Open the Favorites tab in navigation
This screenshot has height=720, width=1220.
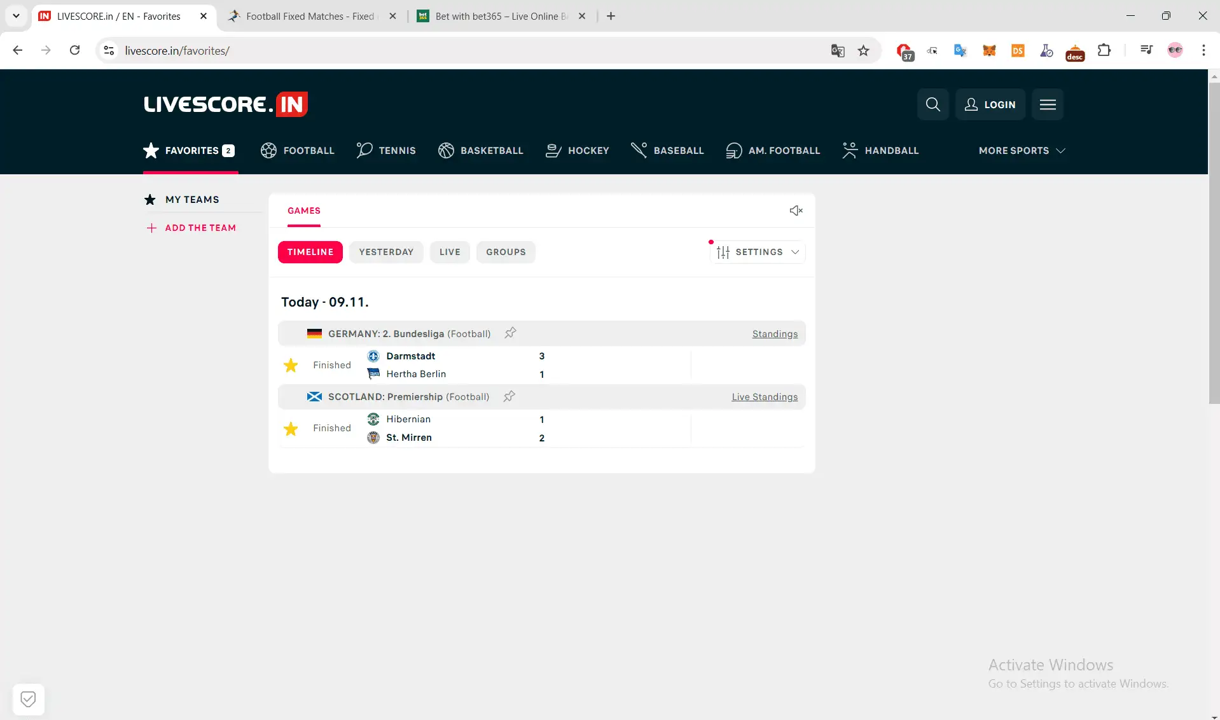[x=190, y=151]
